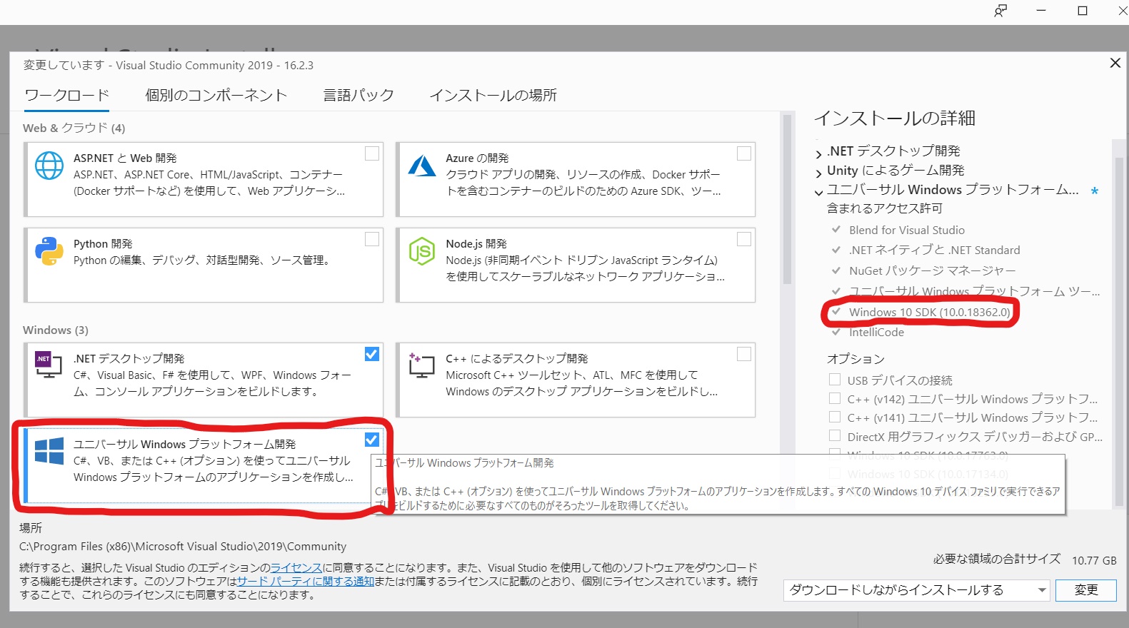Open the インストールの場所 tab
Viewport: 1129px width, 628px height.
point(493,95)
